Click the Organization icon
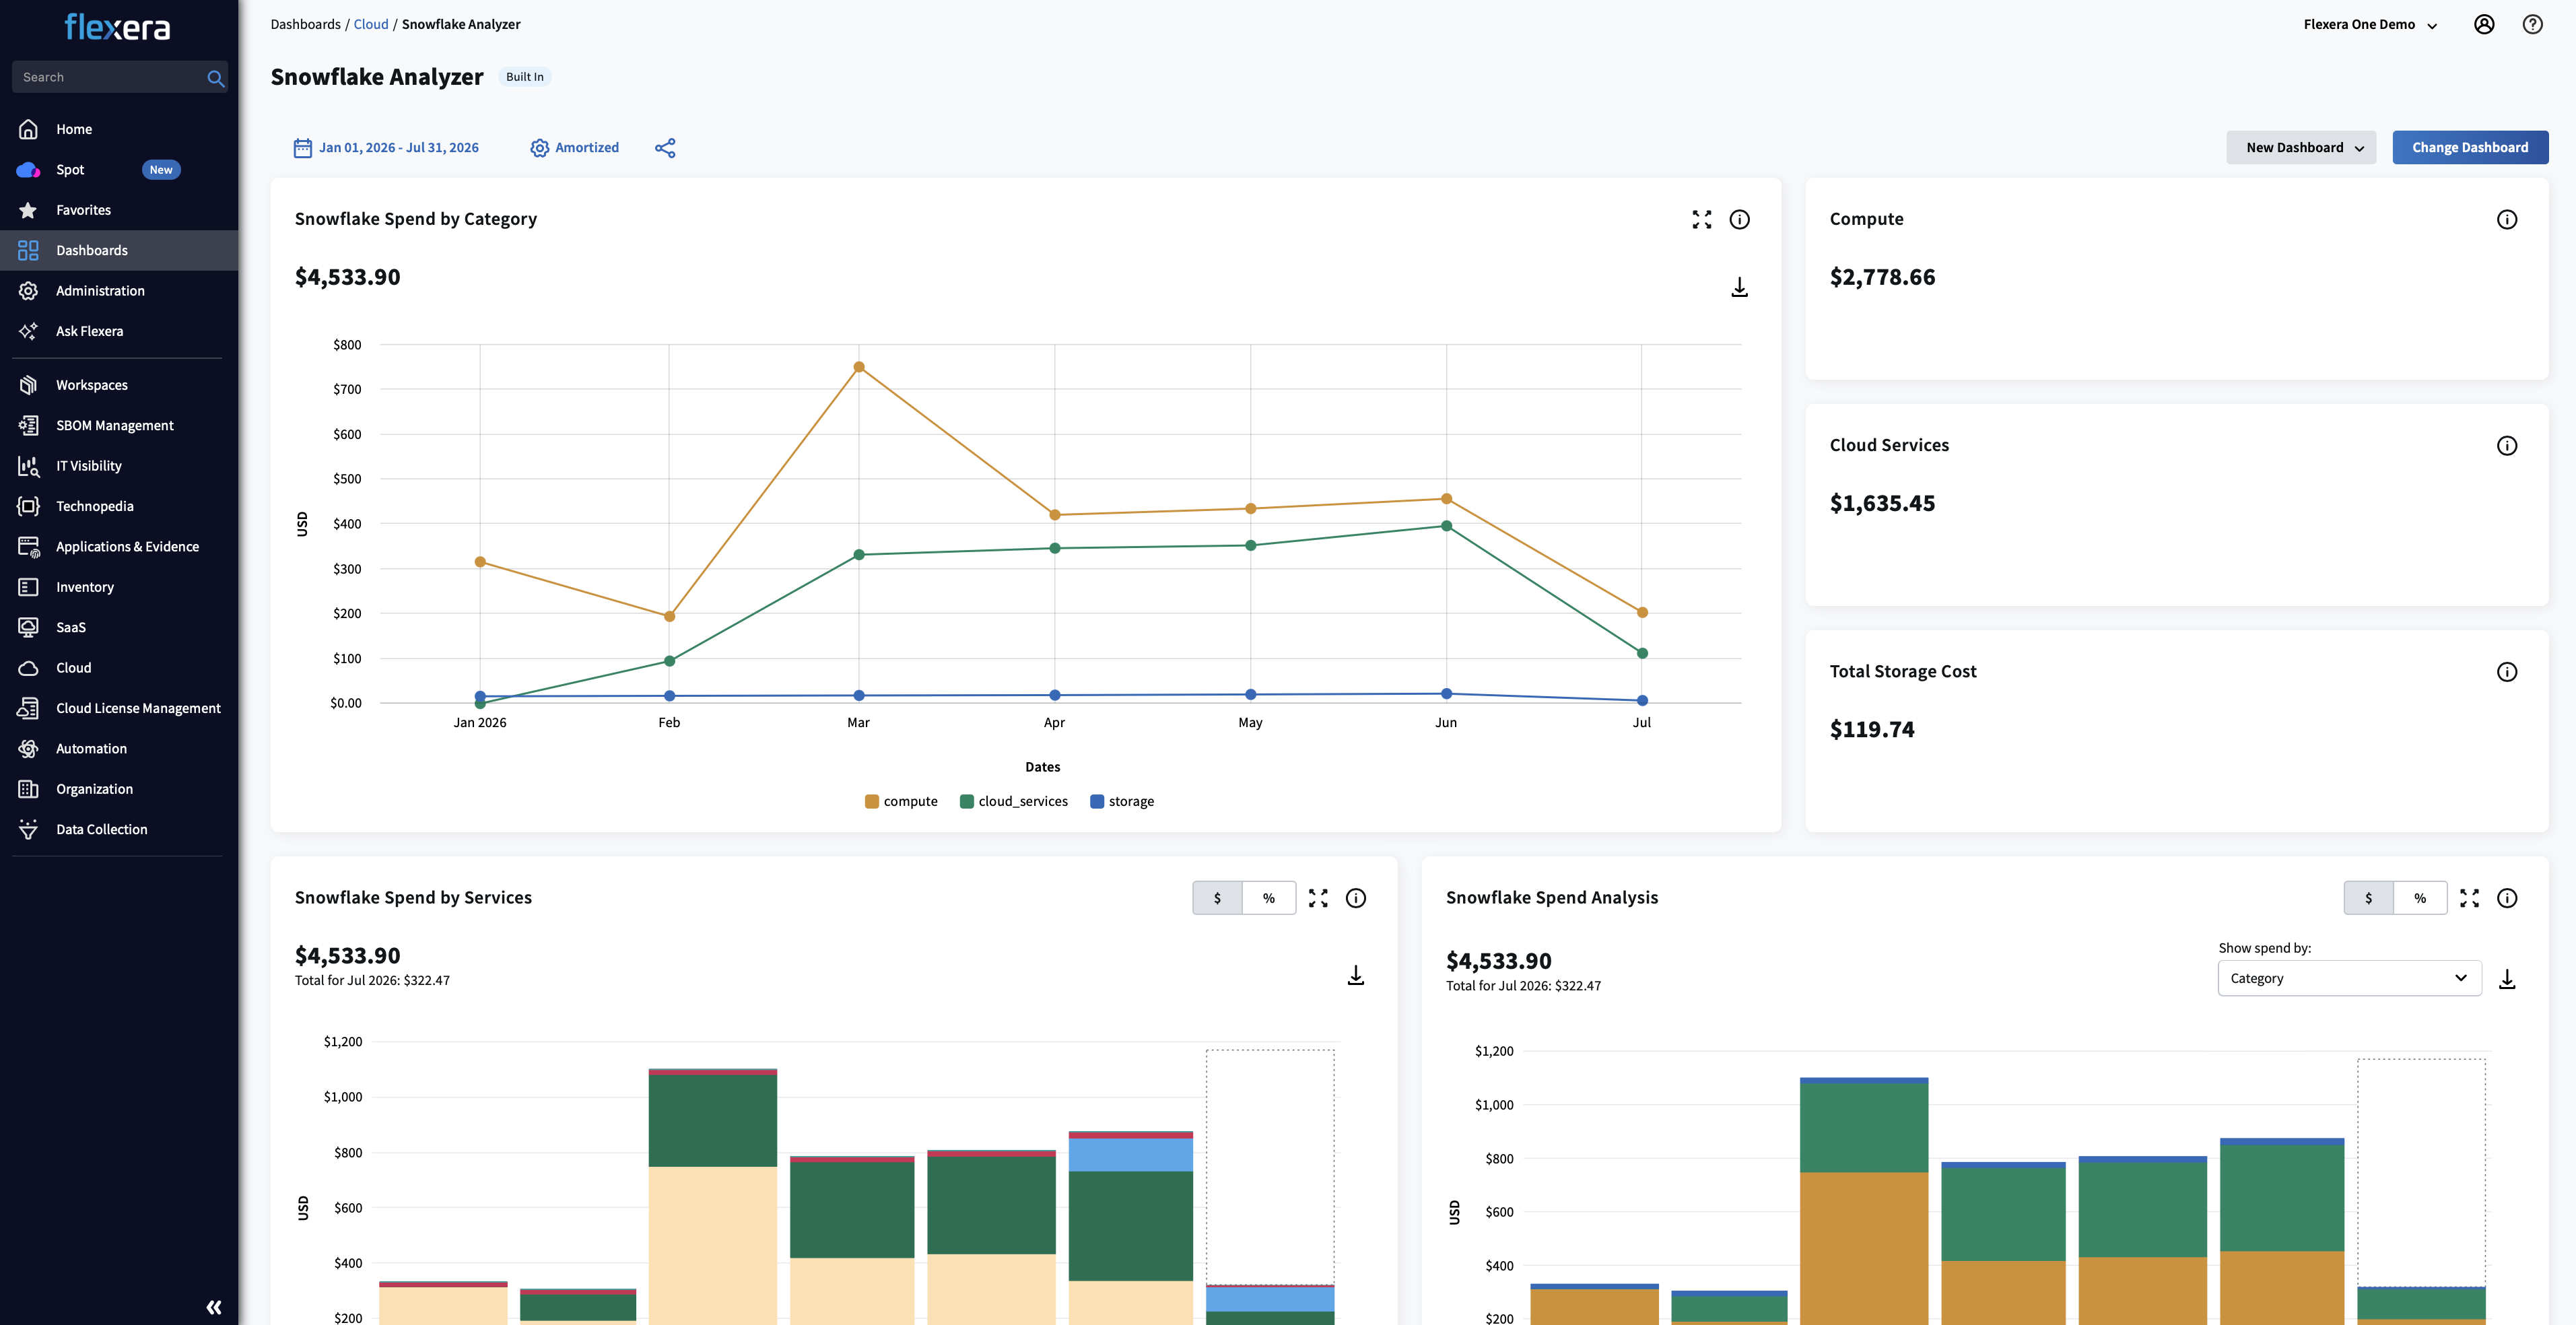 click(x=28, y=789)
